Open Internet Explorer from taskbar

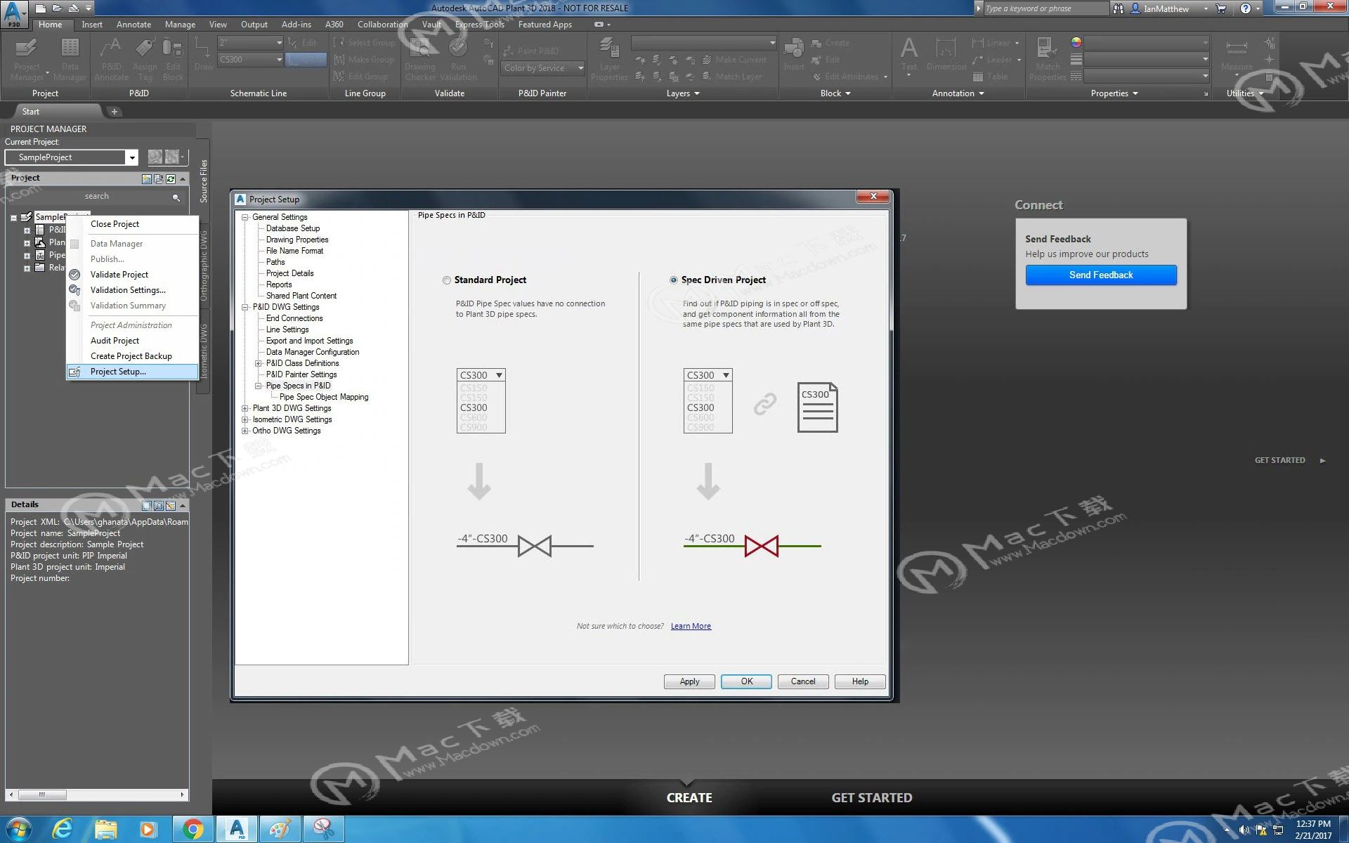[x=63, y=830]
